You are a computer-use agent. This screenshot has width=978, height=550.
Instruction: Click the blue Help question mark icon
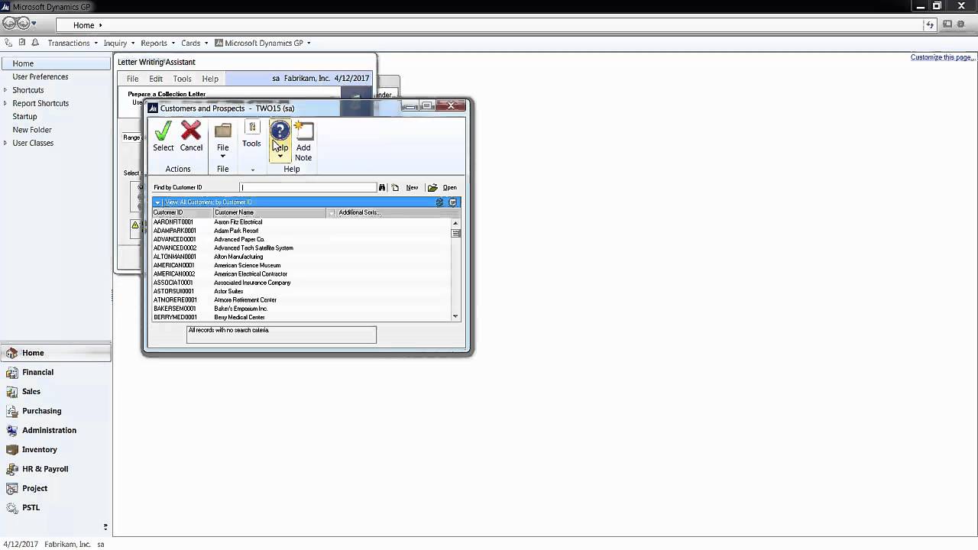[280, 131]
